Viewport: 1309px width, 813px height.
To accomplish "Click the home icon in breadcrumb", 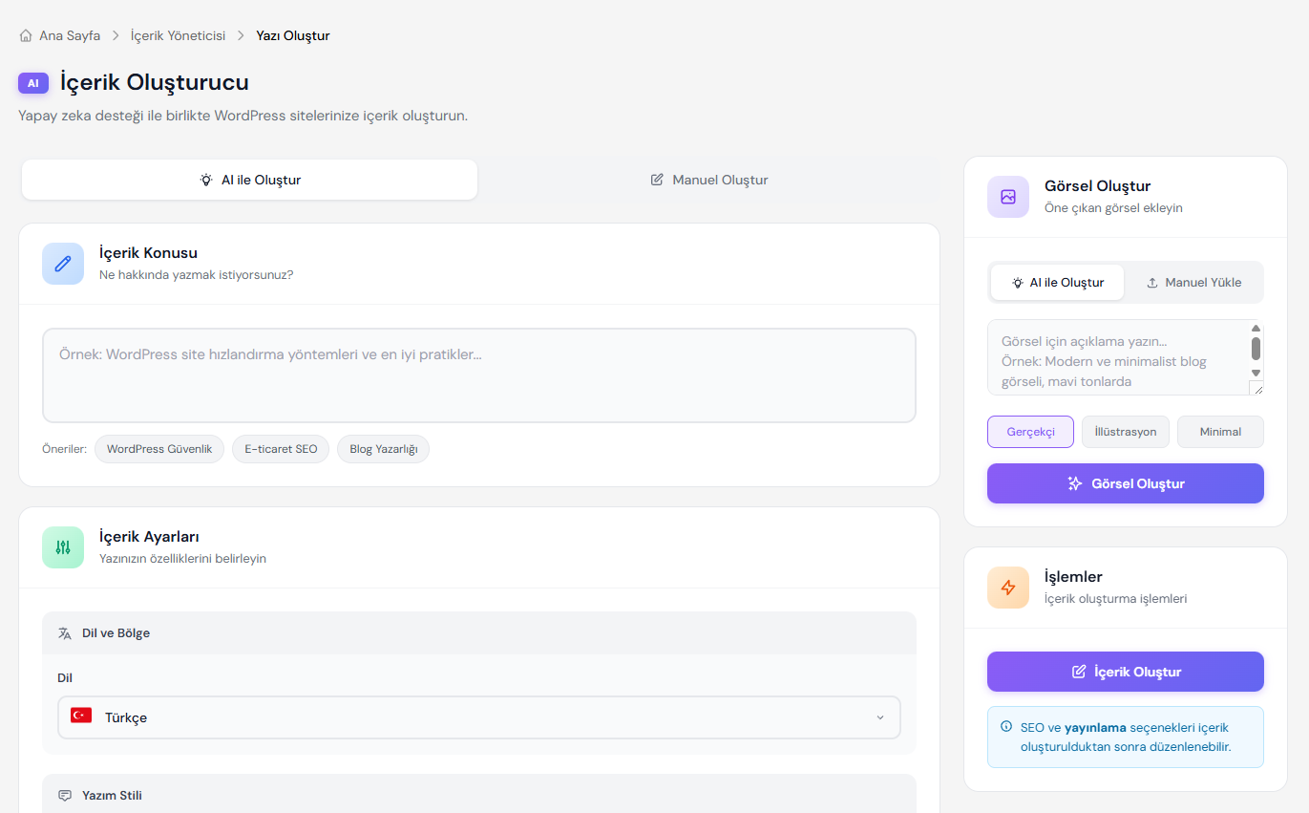I will (26, 35).
